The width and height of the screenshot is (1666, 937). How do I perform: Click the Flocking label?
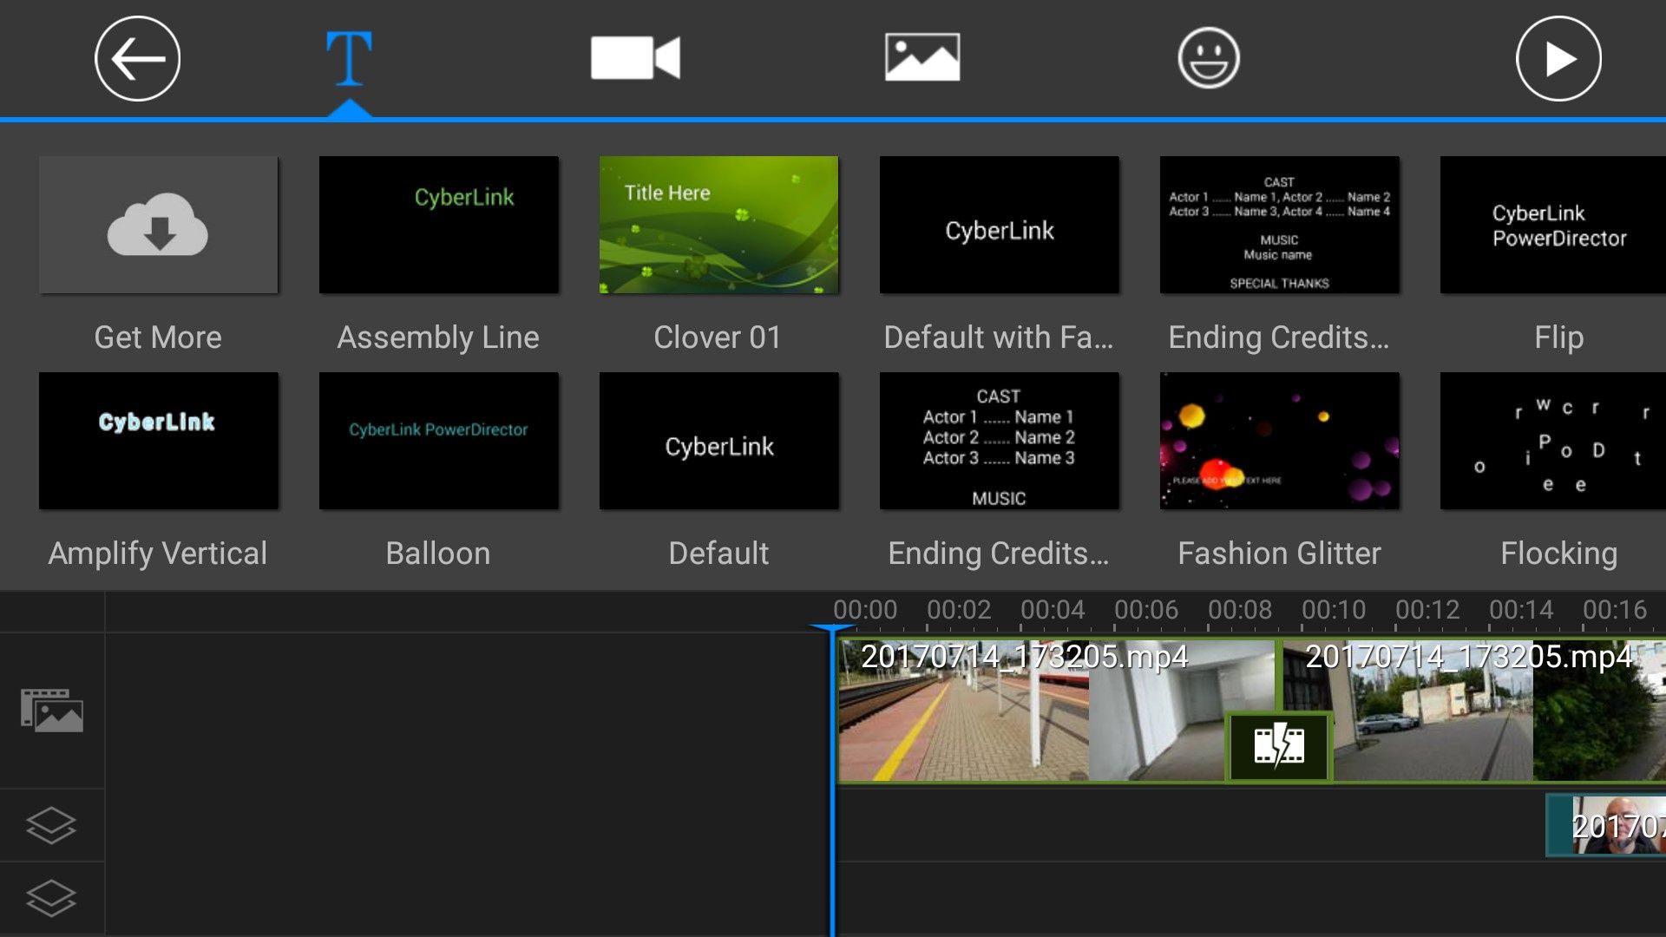pos(1558,554)
